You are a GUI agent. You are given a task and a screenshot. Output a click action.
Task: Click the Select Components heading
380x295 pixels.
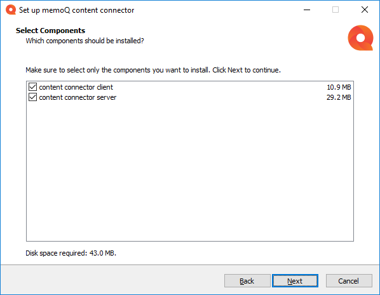pyautogui.click(x=50, y=31)
